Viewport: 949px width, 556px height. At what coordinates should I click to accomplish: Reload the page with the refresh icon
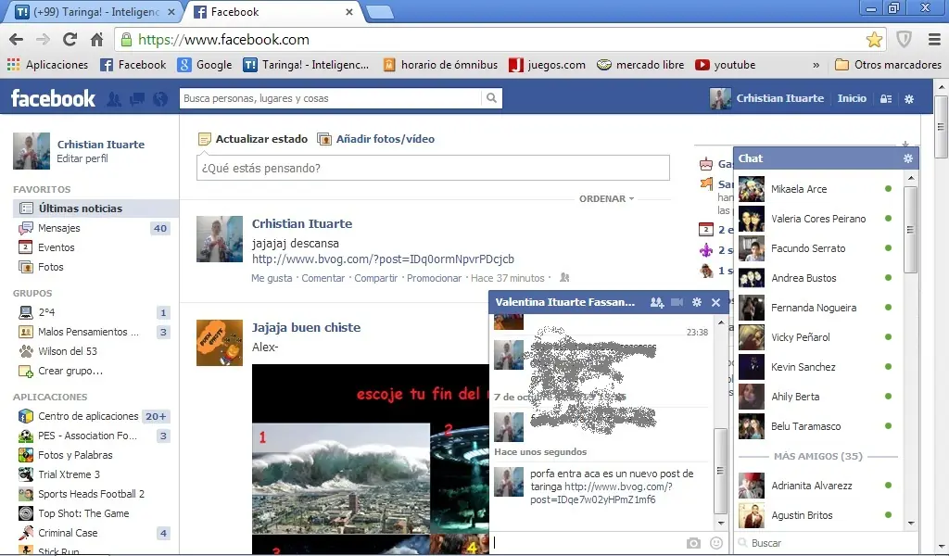[x=70, y=39]
